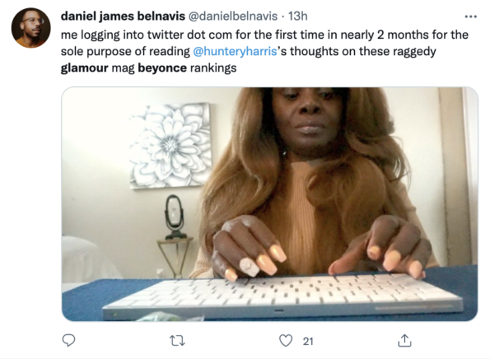Click the 13h timestamp
This screenshot has width=490, height=359.
click(298, 16)
